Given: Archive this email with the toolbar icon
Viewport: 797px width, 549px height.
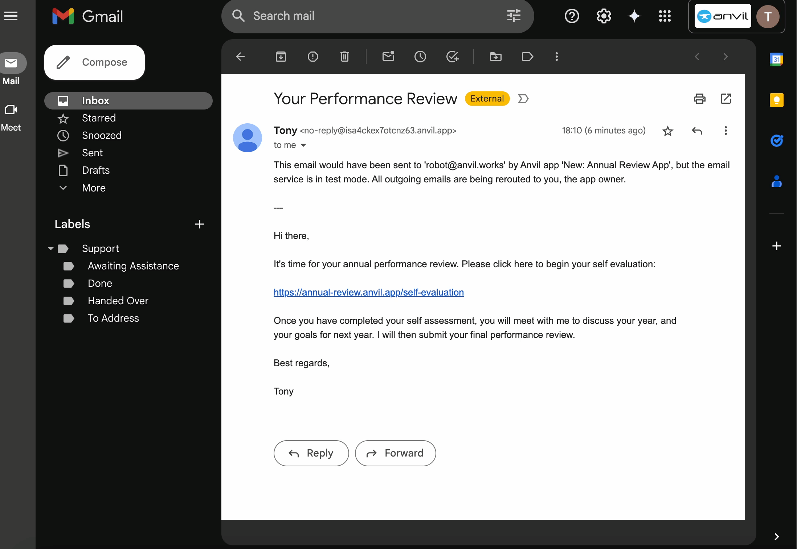Looking at the screenshot, I should point(281,57).
